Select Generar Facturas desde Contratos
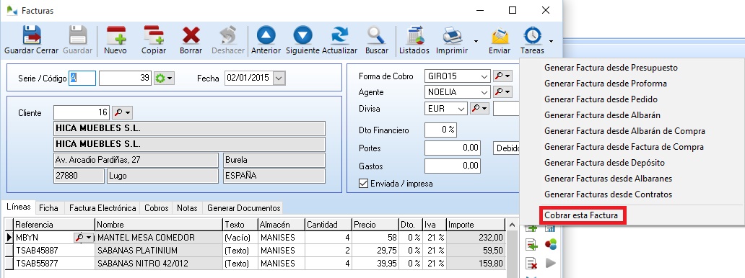This screenshot has width=745, height=278. point(608,194)
